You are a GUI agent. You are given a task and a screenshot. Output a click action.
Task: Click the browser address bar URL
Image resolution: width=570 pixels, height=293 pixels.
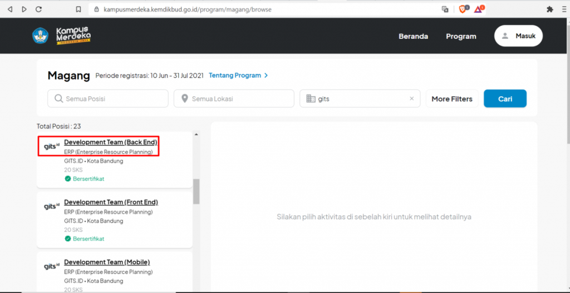[x=187, y=9]
